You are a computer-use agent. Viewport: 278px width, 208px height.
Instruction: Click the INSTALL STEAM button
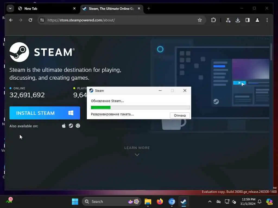pos(45,113)
